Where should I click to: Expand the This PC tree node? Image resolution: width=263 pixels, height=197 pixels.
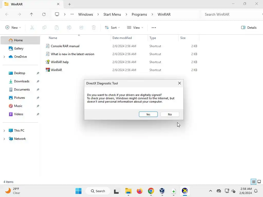pos(4,131)
